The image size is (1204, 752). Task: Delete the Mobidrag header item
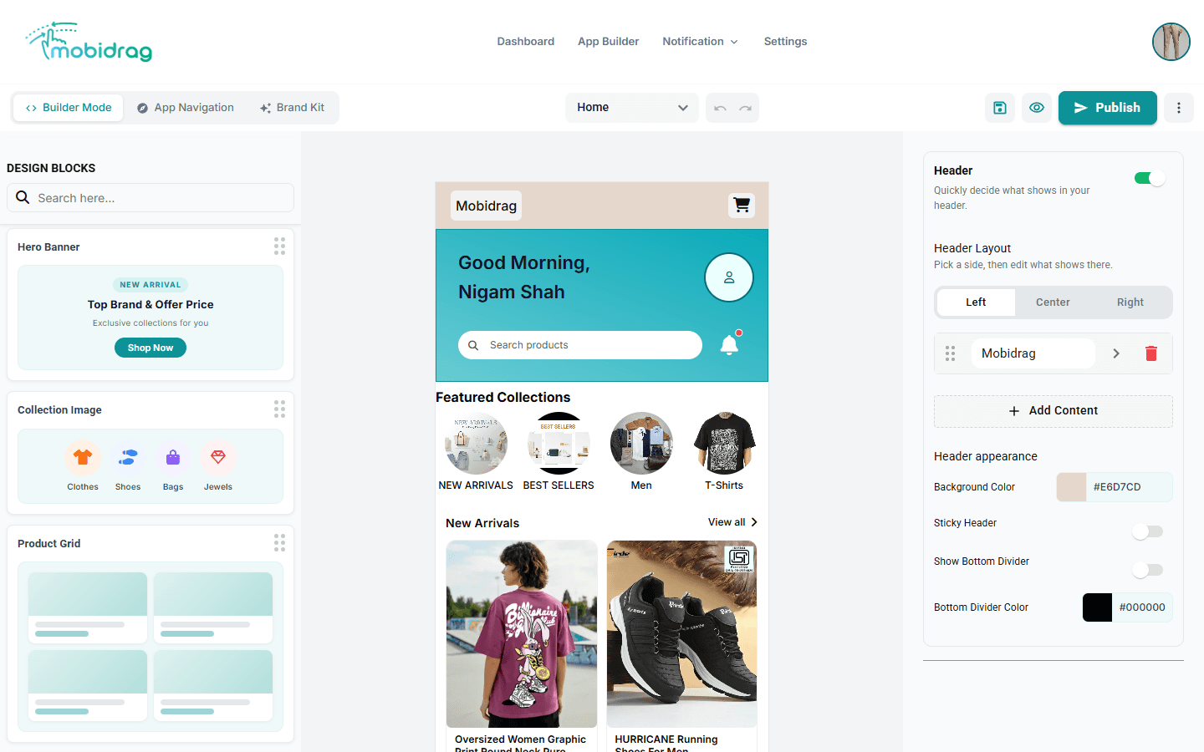click(x=1151, y=353)
